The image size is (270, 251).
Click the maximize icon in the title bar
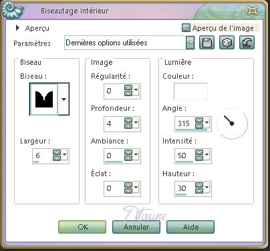pos(253,11)
